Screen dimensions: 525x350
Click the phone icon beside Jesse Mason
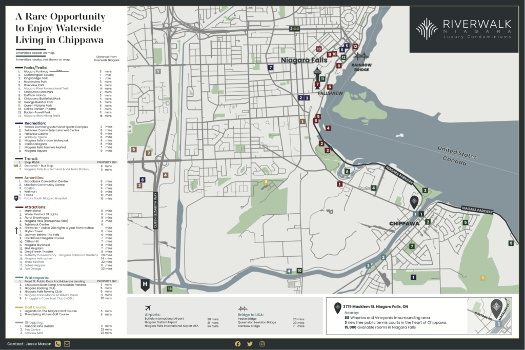click(x=57, y=344)
